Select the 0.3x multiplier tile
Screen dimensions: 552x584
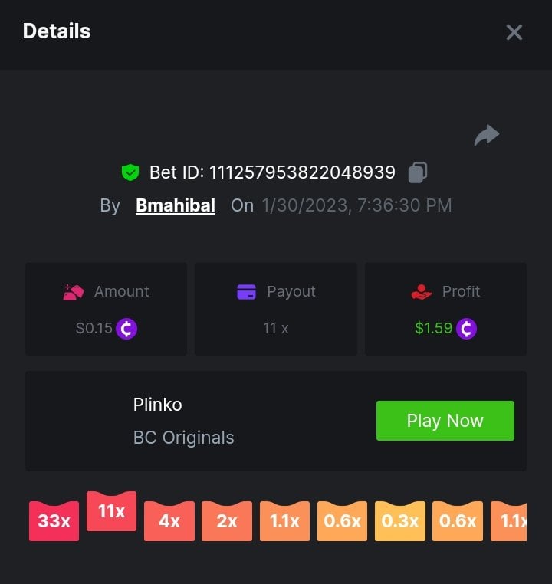(400, 521)
